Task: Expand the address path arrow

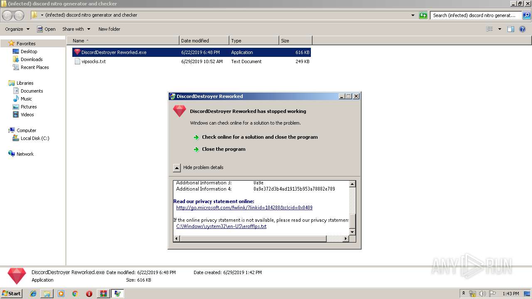Action: (42, 15)
